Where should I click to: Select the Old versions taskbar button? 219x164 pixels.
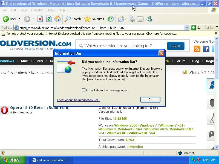point(51,160)
